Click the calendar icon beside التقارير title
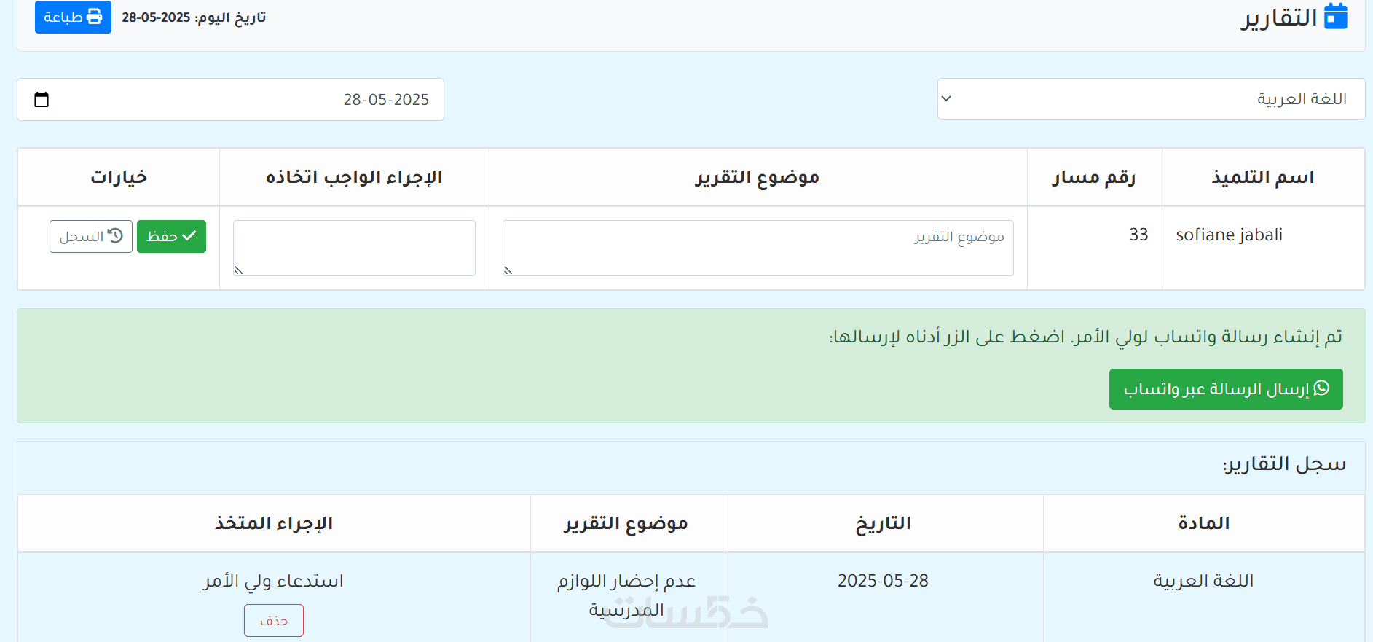This screenshot has height=642, width=1373. (x=1336, y=16)
